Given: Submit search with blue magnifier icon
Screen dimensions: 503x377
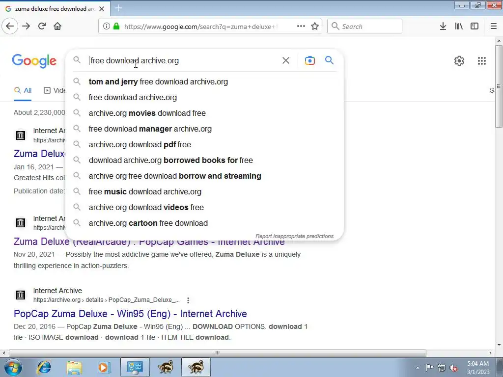Looking at the screenshot, I should pyautogui.click(x=329, y=60).
